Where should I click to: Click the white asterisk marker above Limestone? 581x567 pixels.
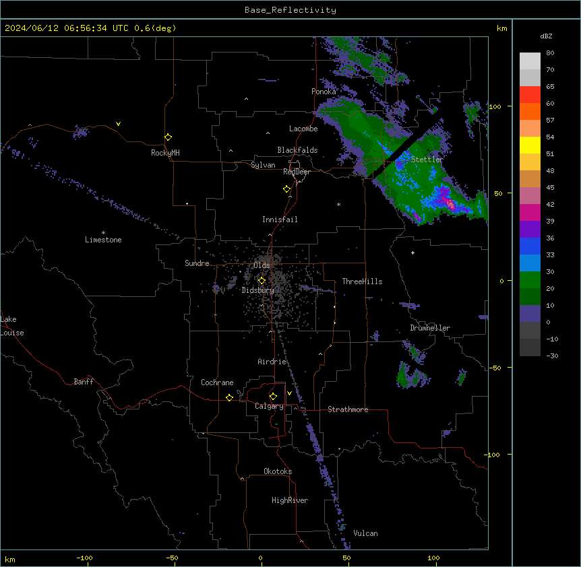pyautogui.click(x=103, y=233)
